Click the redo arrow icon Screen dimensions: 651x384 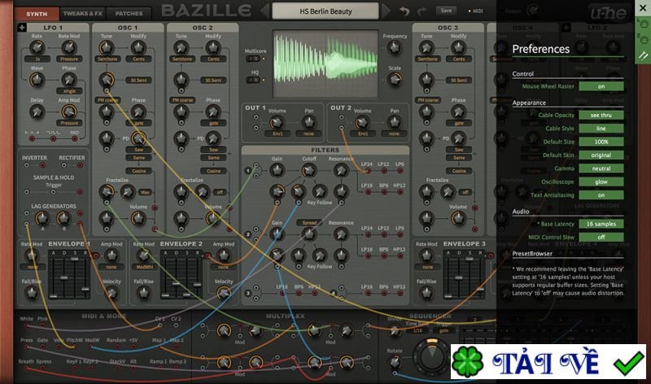point(422,11)
